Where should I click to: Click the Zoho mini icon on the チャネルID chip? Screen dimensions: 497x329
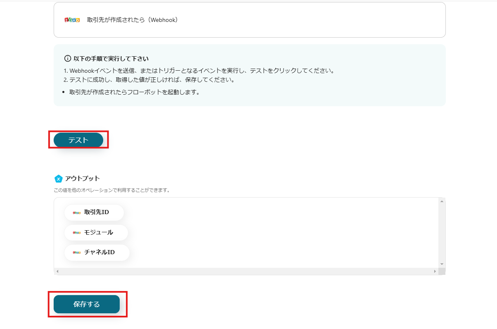click(76, 253)
